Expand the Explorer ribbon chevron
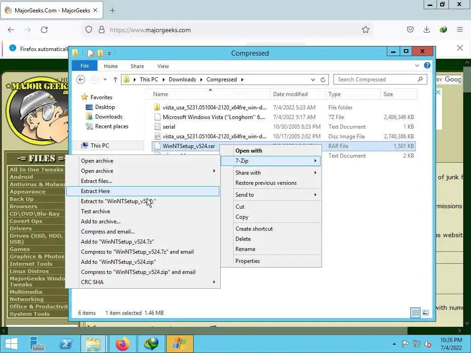 pos(417,65)
